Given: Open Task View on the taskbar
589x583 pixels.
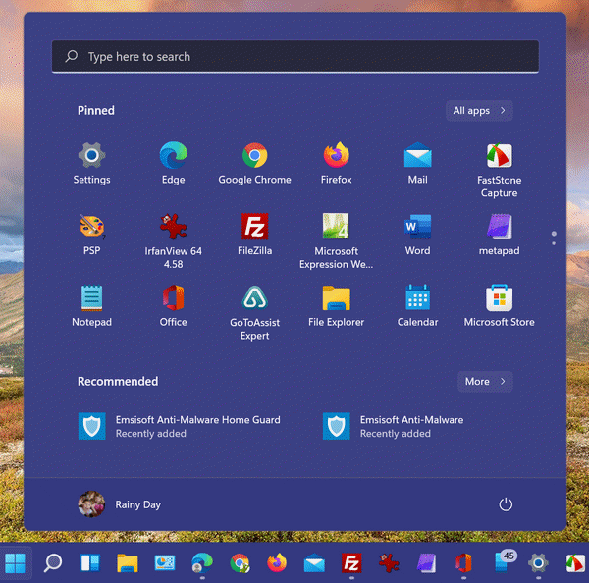Looking at the screenshot, I should 90,563.
